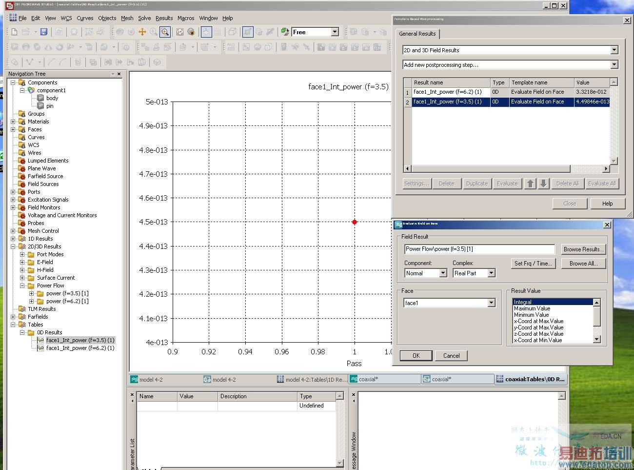Confirm Evaluate Field on Face with OK
634x470 pixels.
[416, 356]
